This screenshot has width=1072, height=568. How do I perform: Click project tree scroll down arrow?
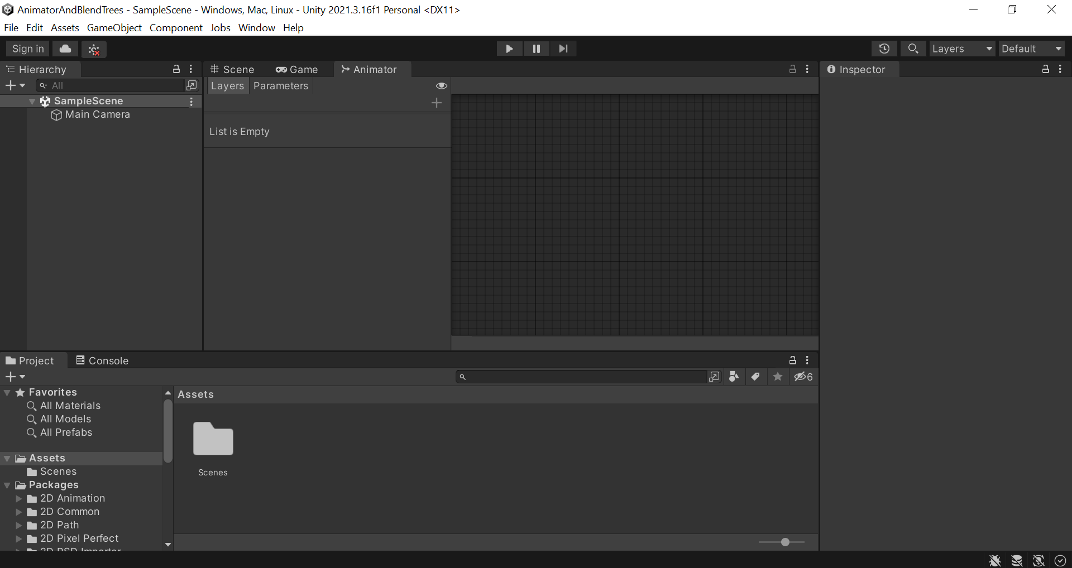168,544
